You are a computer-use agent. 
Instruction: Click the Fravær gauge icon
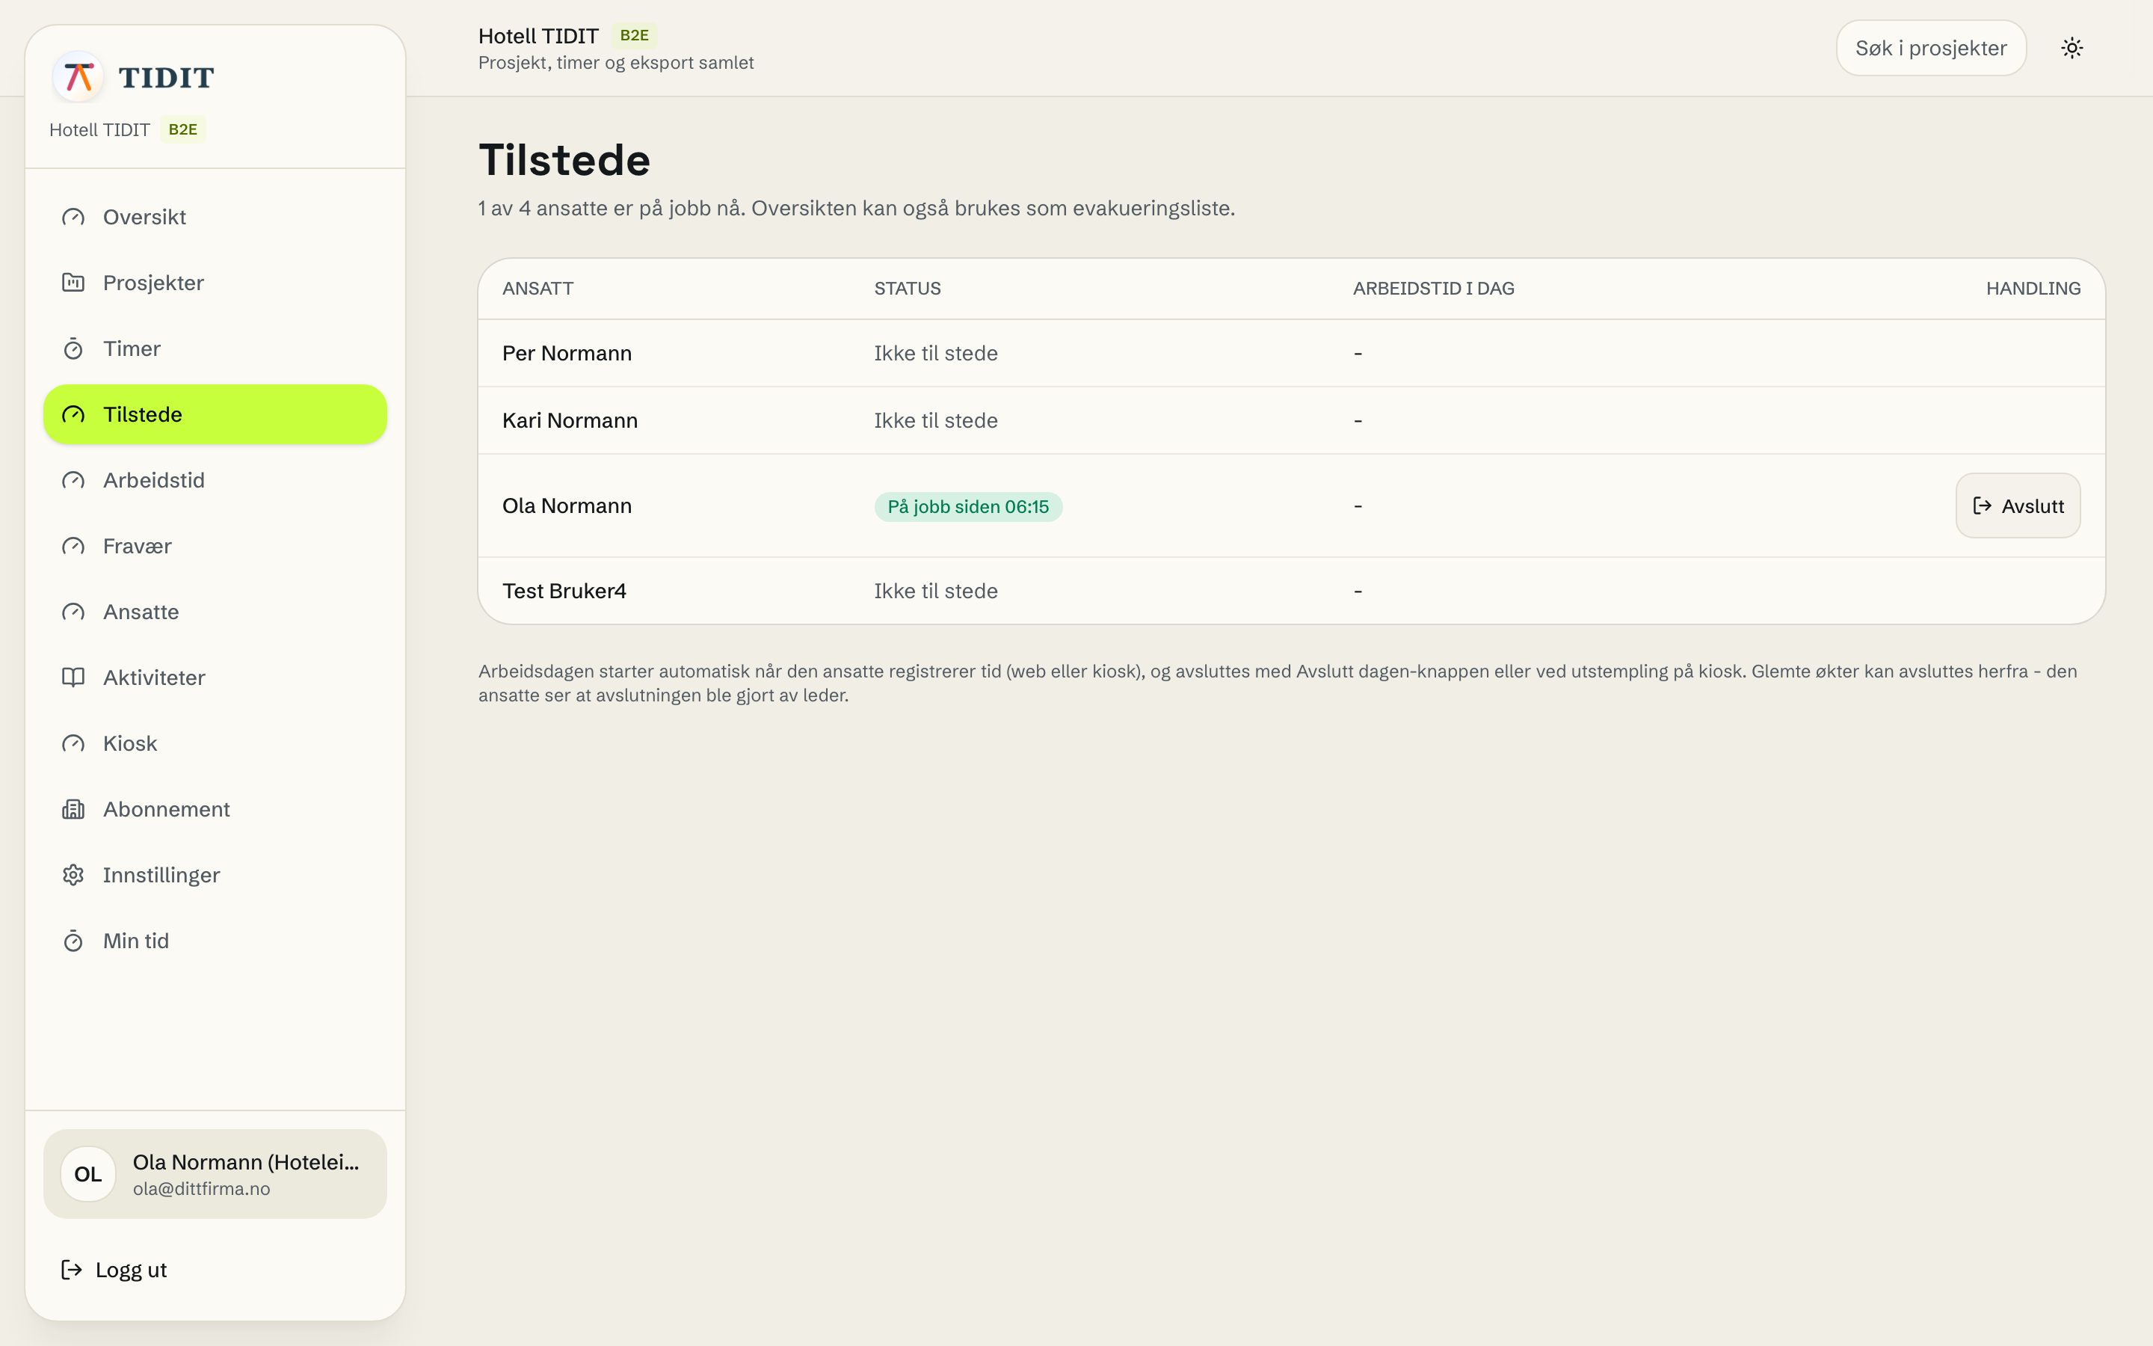(x=73, y=547)
